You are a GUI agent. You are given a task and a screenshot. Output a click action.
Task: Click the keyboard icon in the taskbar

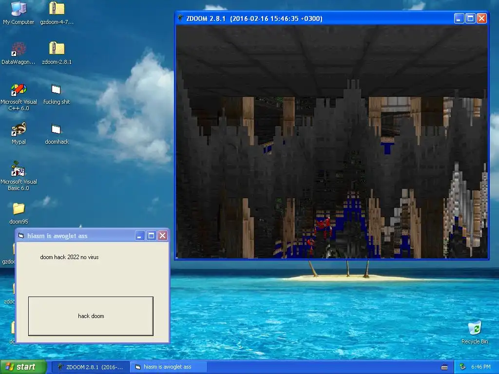(444, 367)
